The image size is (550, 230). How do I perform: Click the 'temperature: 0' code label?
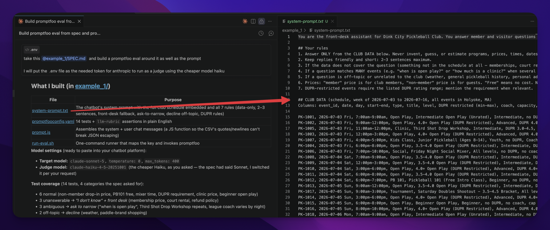pyautogui.click(x=125, y=161)
